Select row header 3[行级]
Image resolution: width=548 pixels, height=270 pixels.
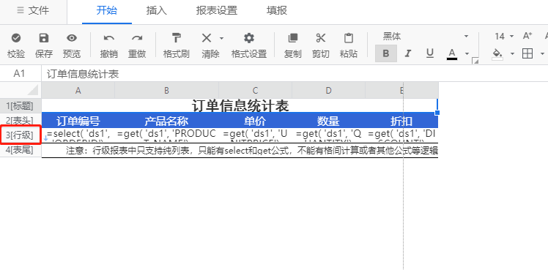click(x=21, y=135)
